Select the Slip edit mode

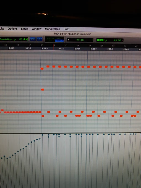[50, 41]
